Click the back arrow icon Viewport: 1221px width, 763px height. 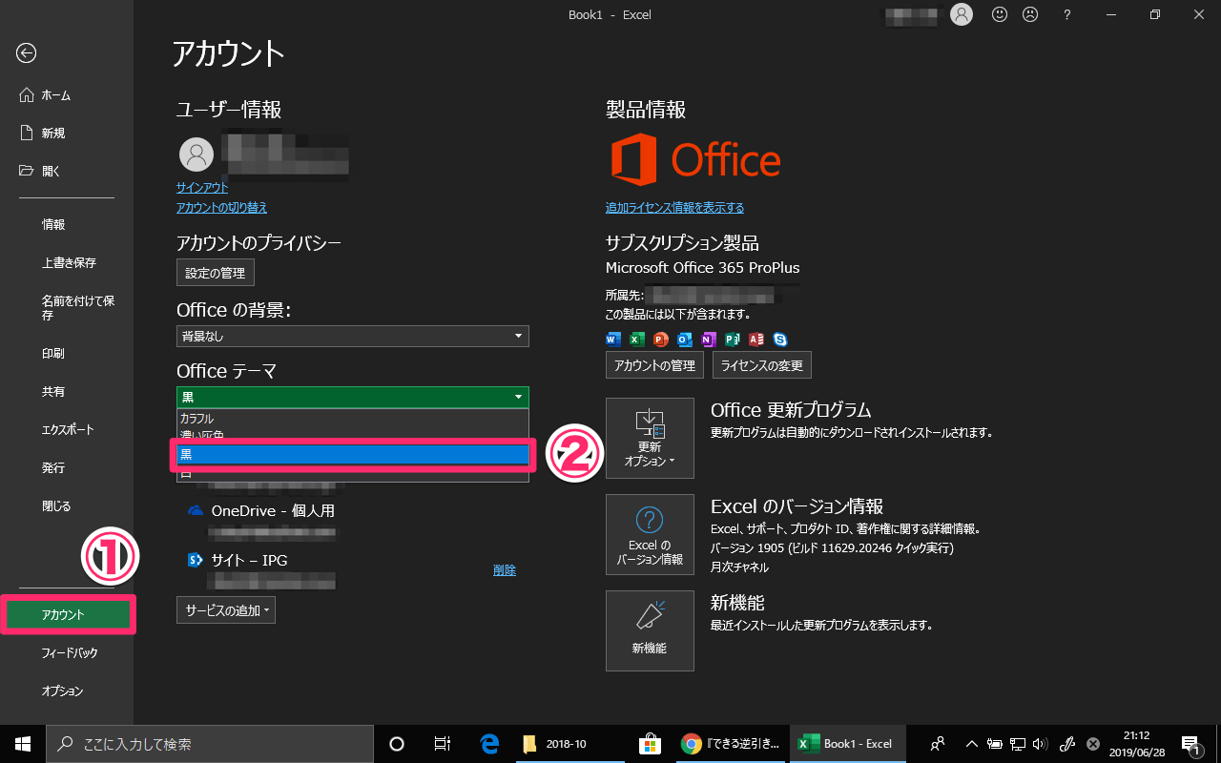[27, 53]
